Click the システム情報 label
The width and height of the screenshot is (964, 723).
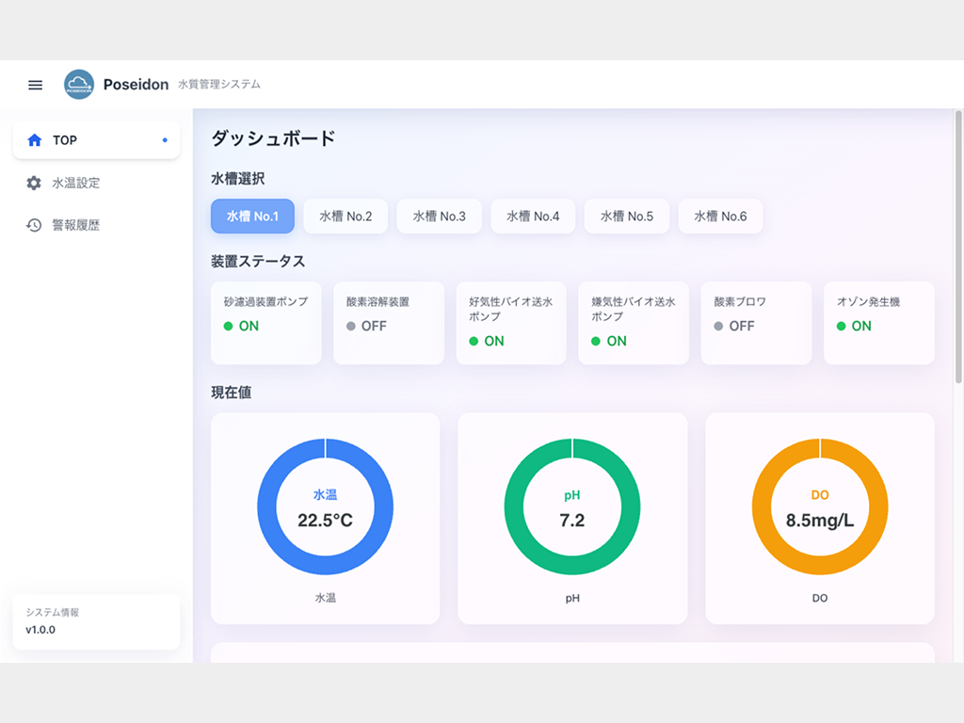tap(53, 612)
